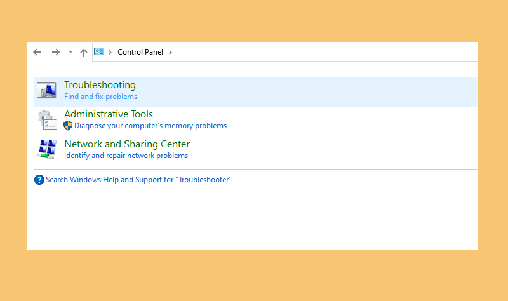Go up one level with the up arrow

coord(84,52)
